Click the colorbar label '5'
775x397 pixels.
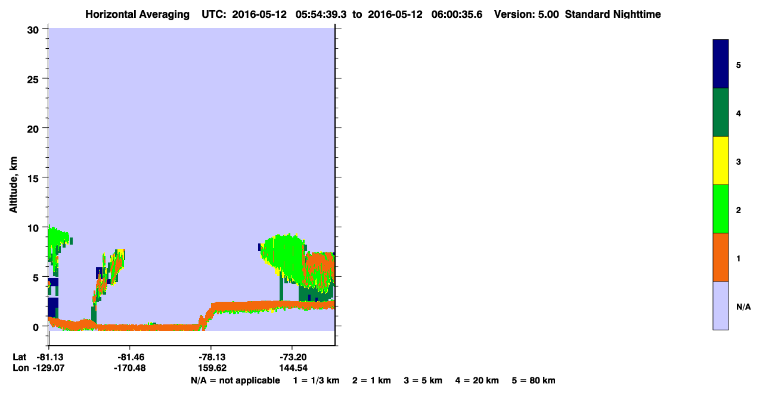tap(738, 65)
